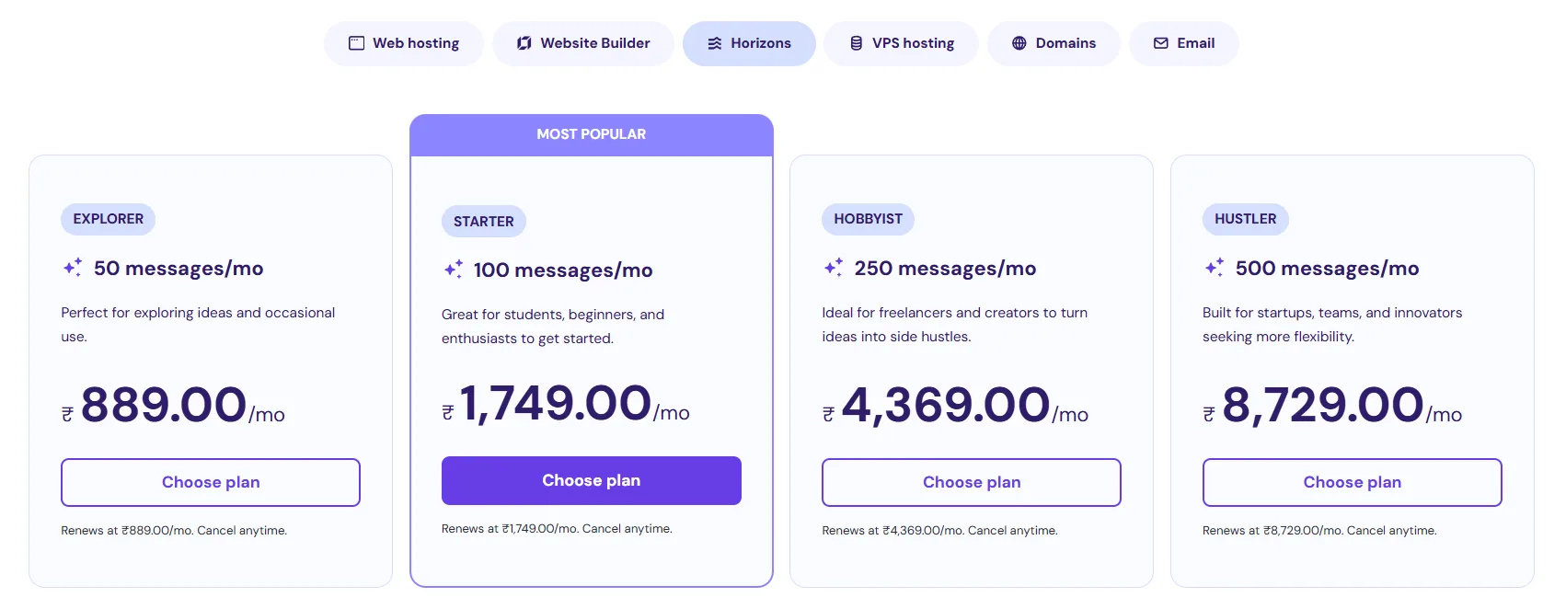Choose the Hustler plan
Image resolution: width=1566 pixels, height=609 pixels.
[1352, 482]
